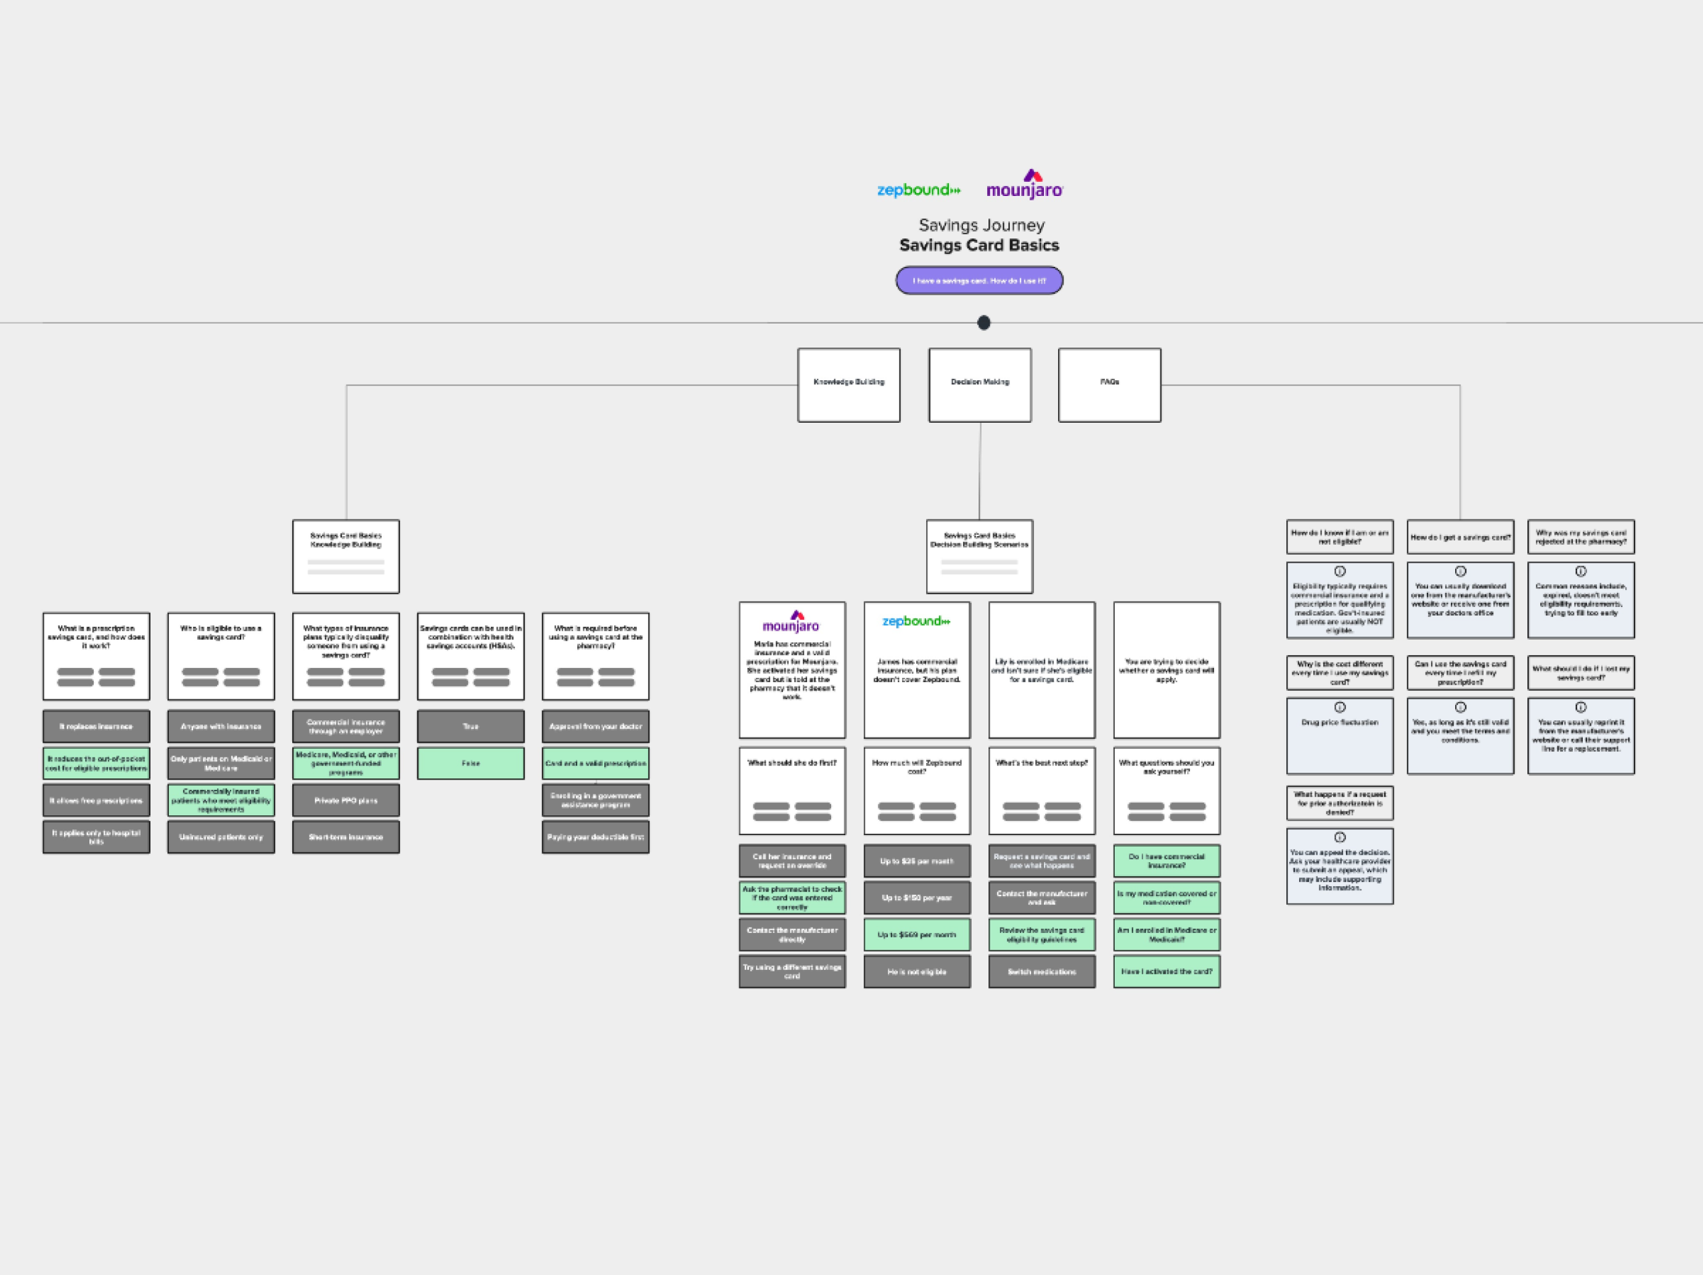The width and height of the screenshot is (1703, 1275).
Task: Select the FAQs section box
Action: 1109,385
